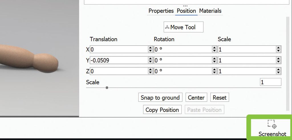The width and height of the screenshot is (292, 140).
Task: Click the Center button
Action: coord(196,97)
